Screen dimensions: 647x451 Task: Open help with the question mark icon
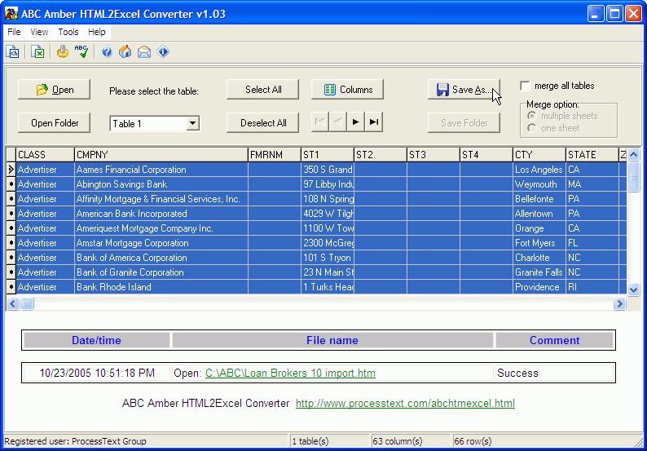pos(107,52)
